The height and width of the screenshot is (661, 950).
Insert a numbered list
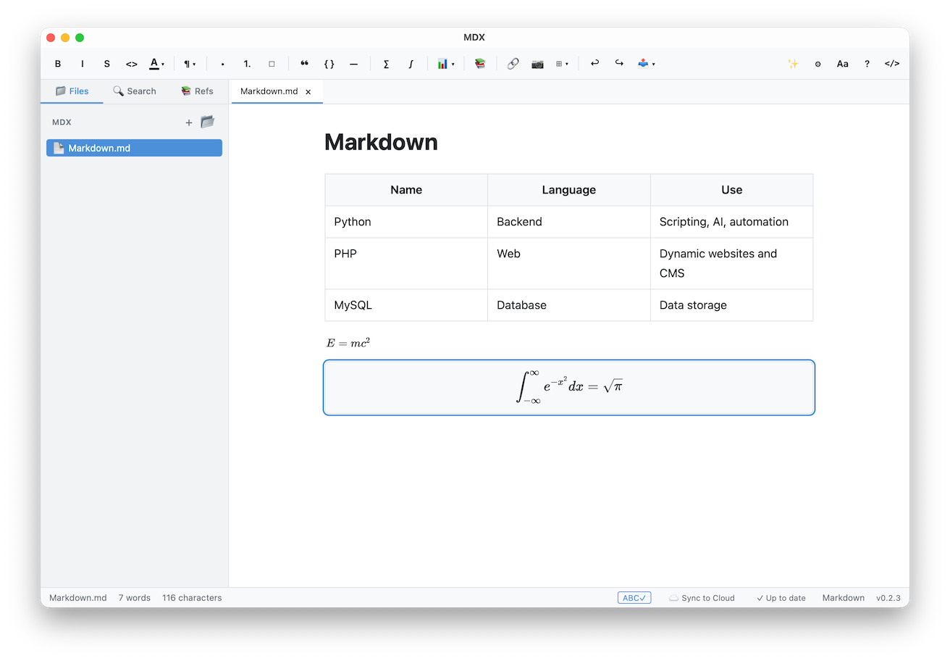pos(247,64)
